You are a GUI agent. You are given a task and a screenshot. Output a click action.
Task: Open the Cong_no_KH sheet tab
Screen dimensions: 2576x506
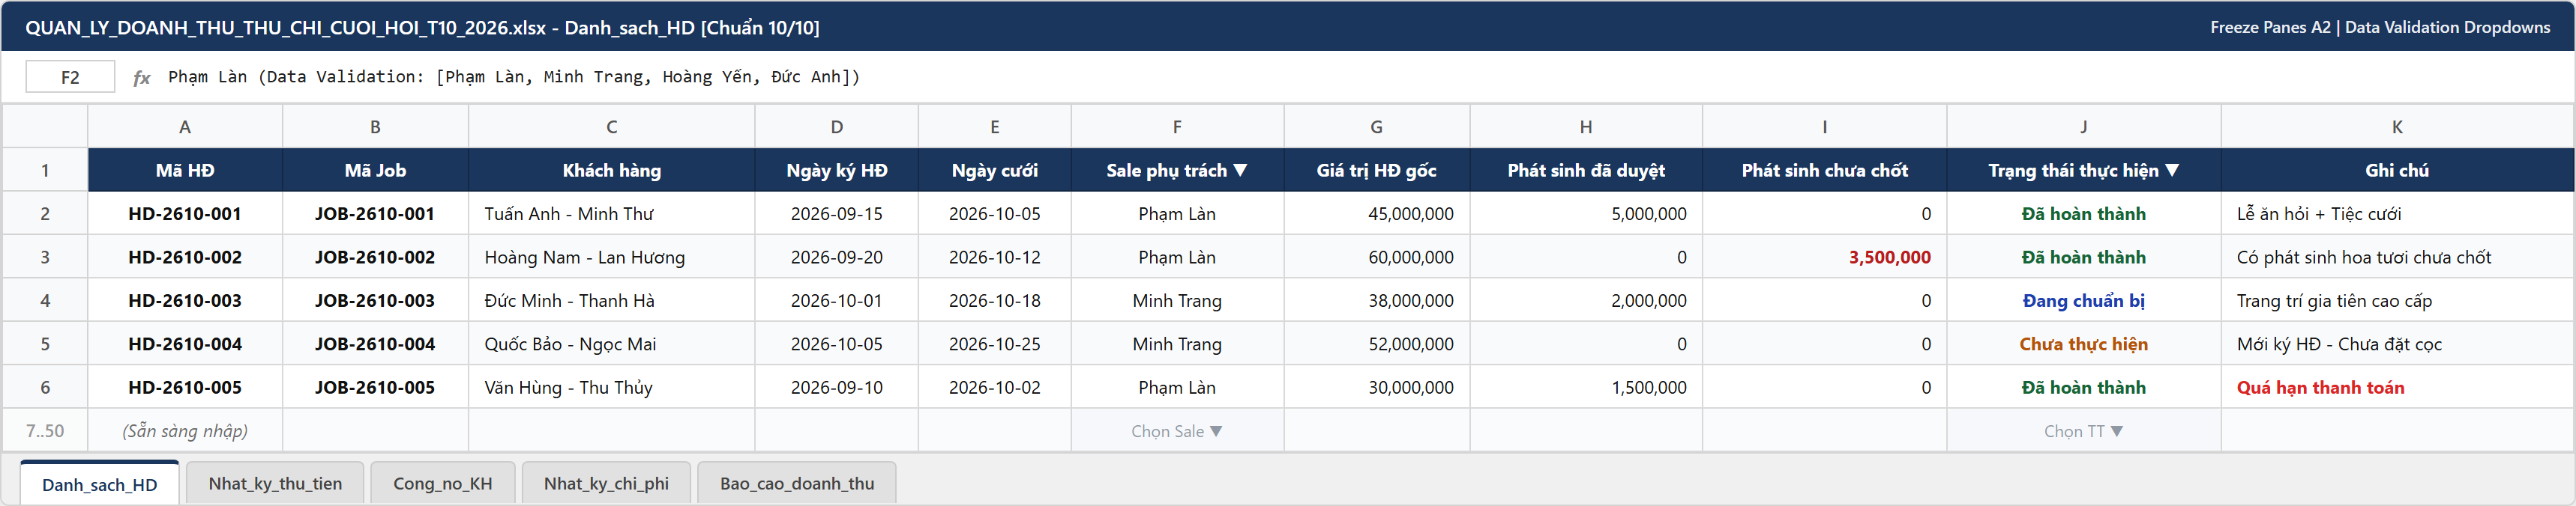(x=443, y=483)
